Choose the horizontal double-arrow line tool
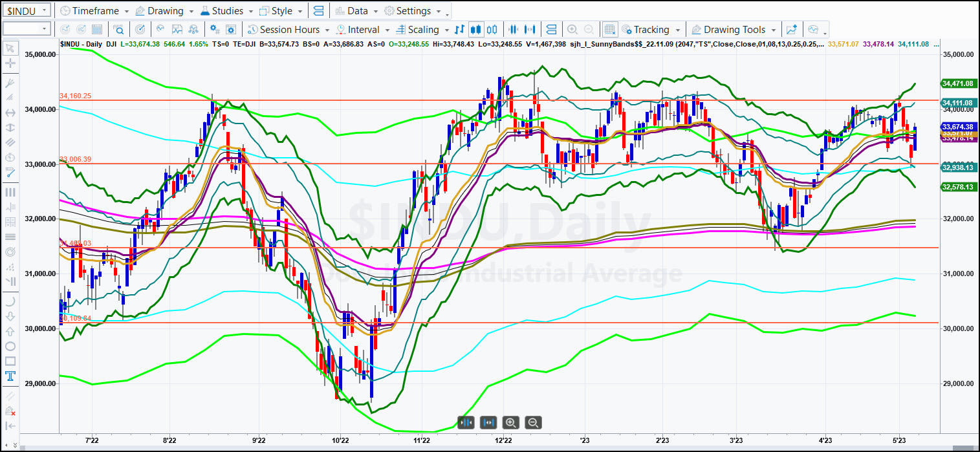The image size is (980, 452). (10, 113)
